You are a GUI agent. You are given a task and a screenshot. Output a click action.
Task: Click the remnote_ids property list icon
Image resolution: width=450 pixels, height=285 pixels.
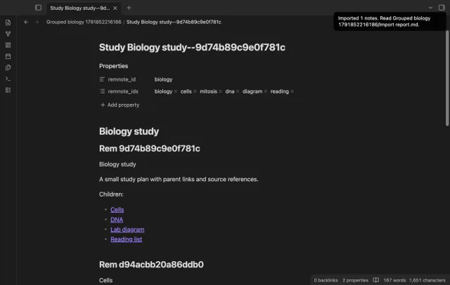[x=102, y=91]
